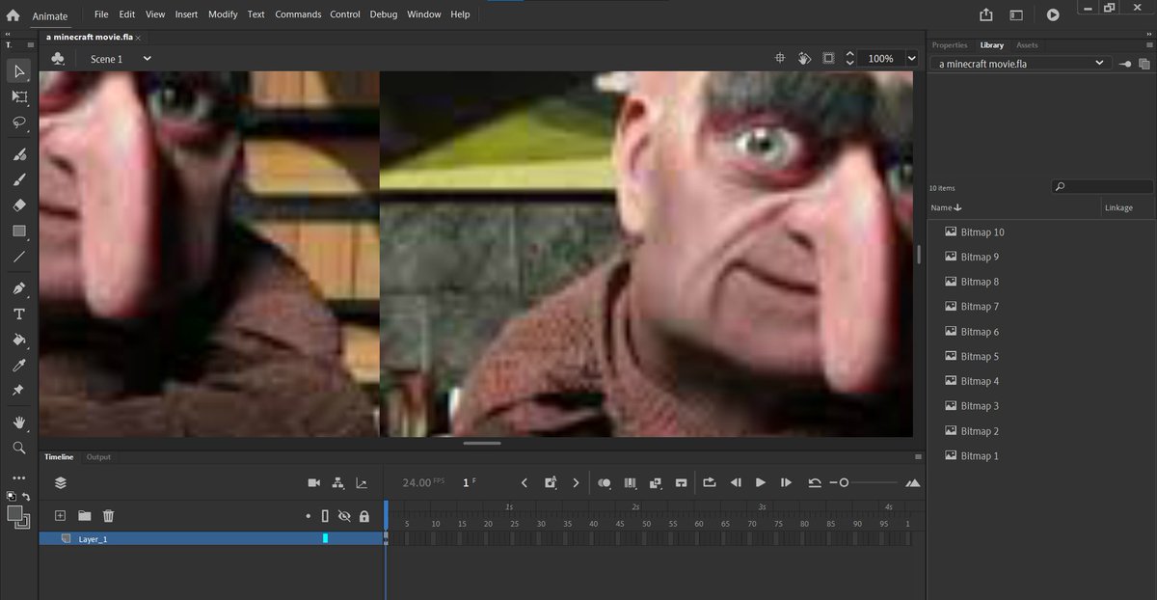The width and height of the screenshot is (1157, 600).
Task: Click the View Only Active Layer icon
Action: point(60,482)
